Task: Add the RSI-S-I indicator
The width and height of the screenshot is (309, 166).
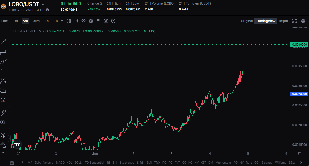Action: tap(112, 163)
